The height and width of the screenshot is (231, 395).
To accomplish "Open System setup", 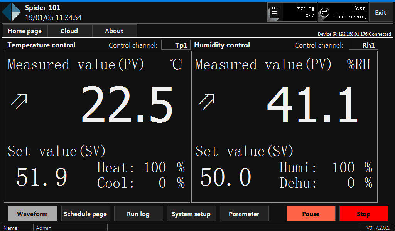I will pyautogui.click(x=191, y=214).
